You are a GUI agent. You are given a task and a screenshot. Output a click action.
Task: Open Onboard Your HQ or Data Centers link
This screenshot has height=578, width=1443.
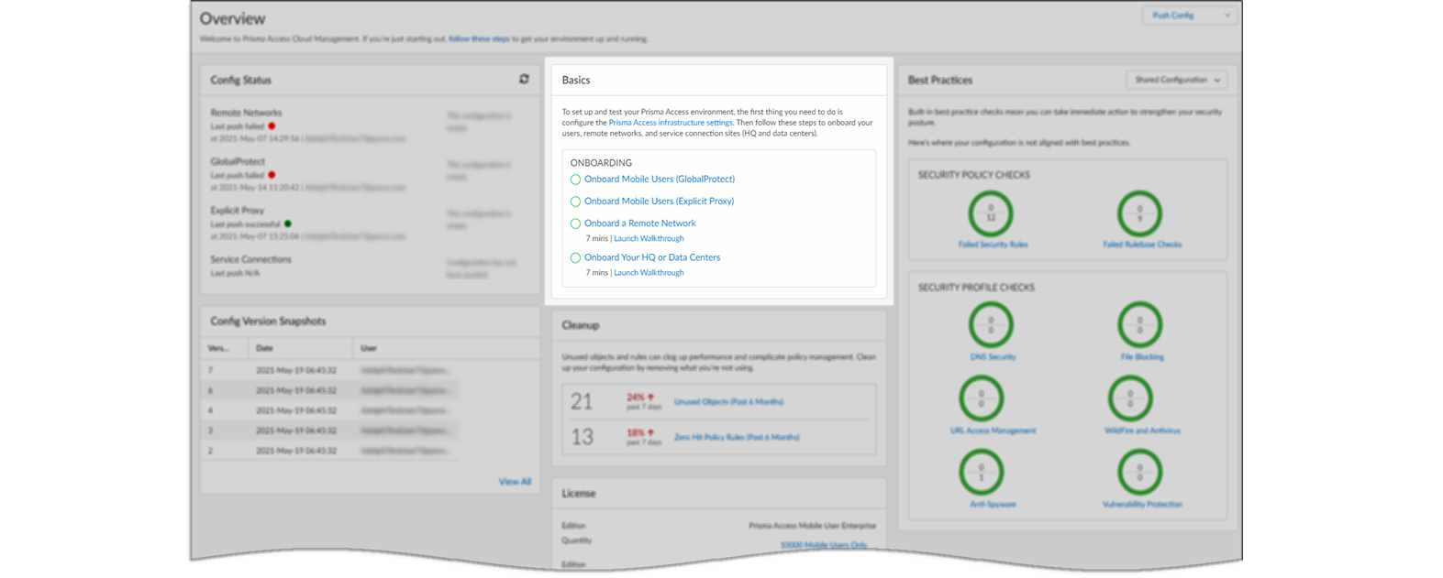click(x=652, y=258)
